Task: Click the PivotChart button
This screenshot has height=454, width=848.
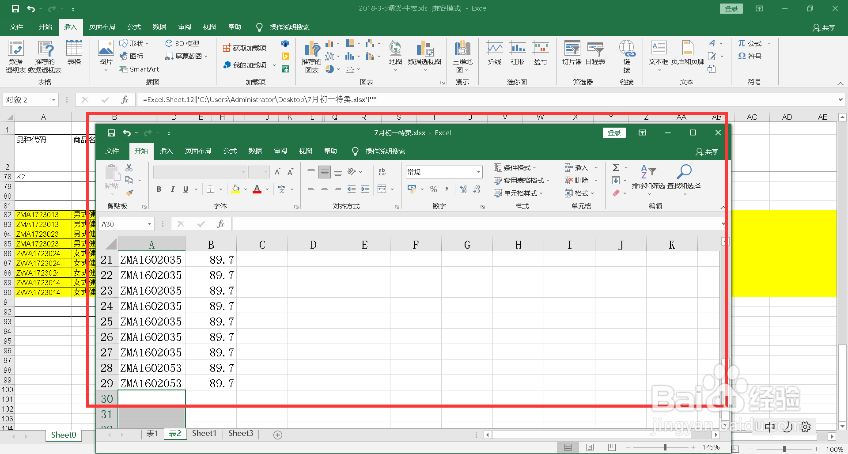Action: 424,56
